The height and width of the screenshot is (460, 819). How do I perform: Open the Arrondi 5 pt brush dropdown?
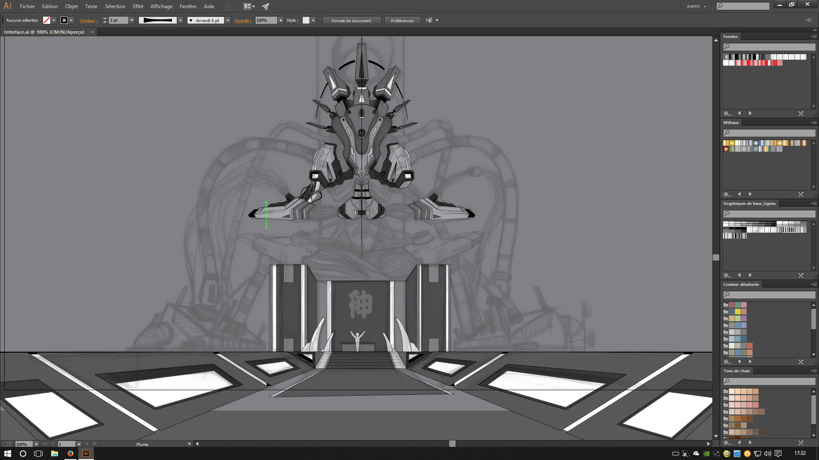[x=228, y=20]
